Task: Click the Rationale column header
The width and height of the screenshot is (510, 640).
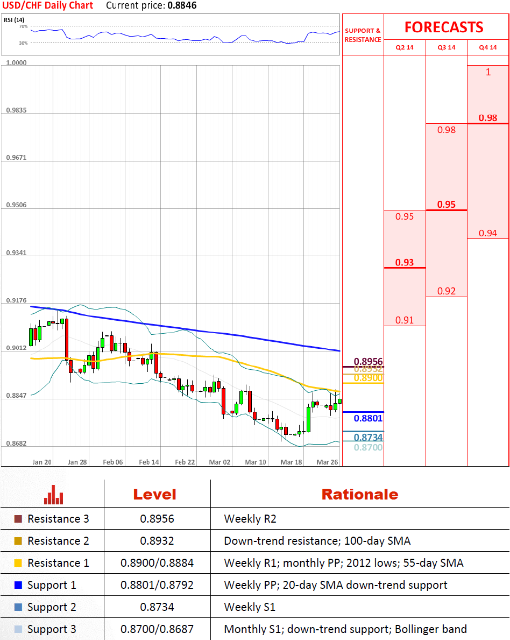Action: [360, 494]
